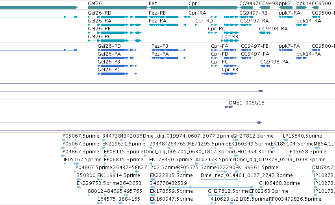
Task: Click cDNA EP02263.3prime
Action: coord(269,191)
